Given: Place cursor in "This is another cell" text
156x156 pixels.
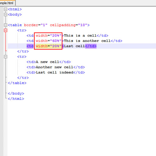Looking at the screenshot, I should point(87,41).
